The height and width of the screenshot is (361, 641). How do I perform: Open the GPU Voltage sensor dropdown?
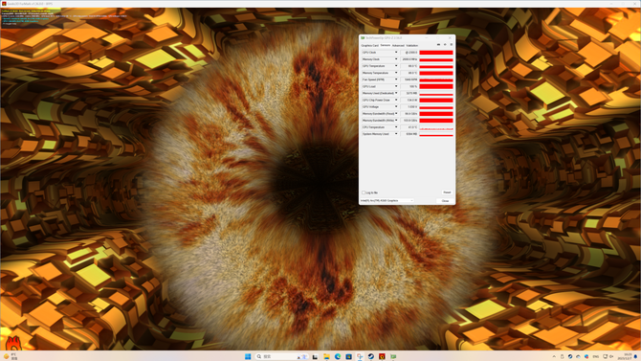[396, 107]
